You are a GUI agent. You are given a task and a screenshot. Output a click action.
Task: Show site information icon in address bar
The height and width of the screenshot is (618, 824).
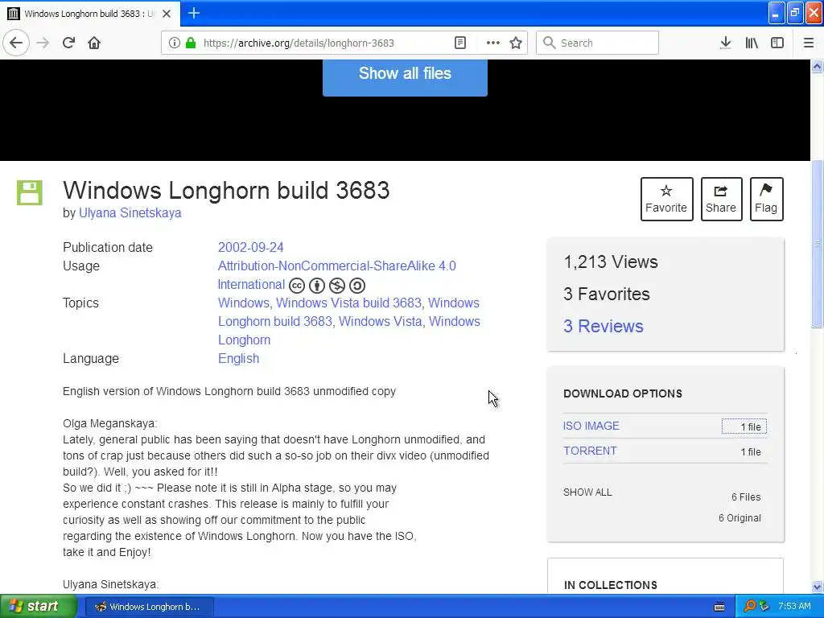[174, 43]
